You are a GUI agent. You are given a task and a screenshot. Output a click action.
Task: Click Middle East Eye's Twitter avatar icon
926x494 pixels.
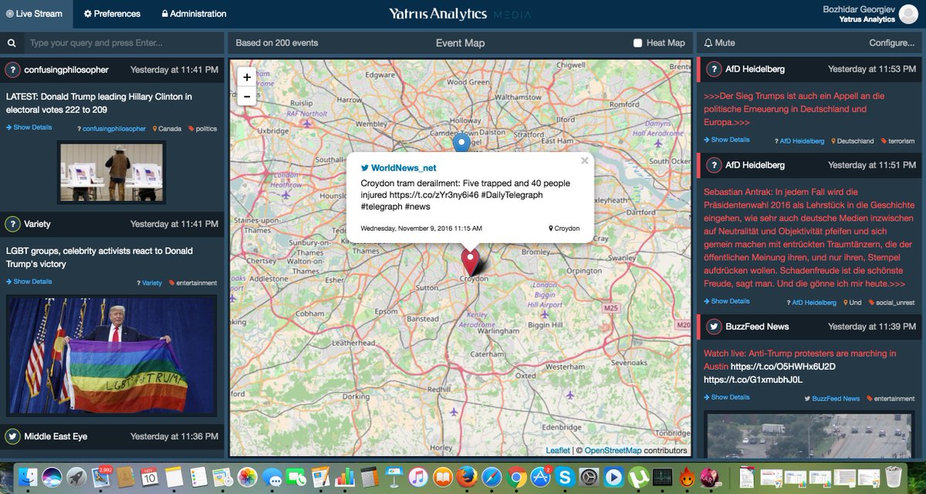12,436
